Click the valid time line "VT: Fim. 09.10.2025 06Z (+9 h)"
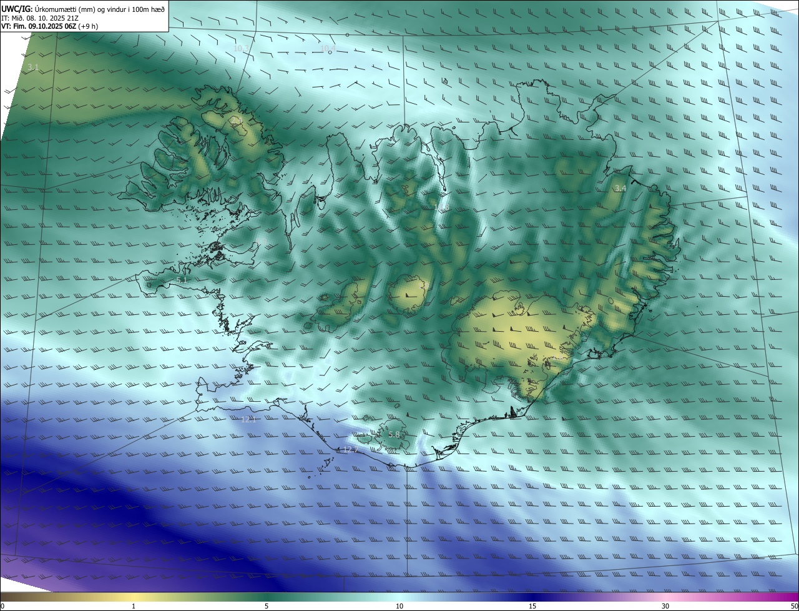This screenshot has width=799, height=611. pyautogui.click(x=49, y=26)
